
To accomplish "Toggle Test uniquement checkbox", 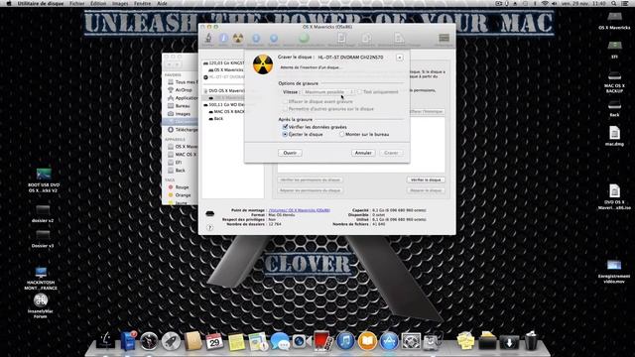I will coord(359,92).
